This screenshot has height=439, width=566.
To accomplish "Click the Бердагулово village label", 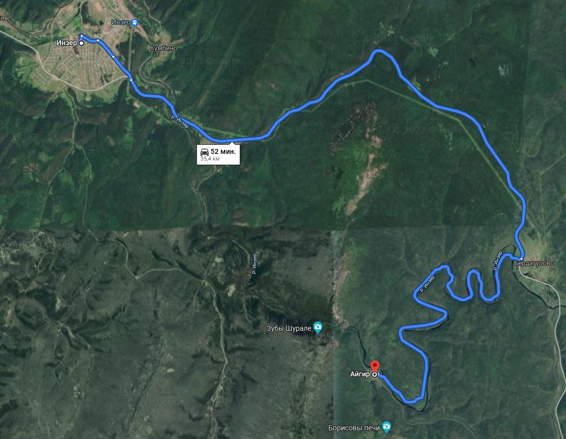I will pyautogui.click(x=534, y=263).
